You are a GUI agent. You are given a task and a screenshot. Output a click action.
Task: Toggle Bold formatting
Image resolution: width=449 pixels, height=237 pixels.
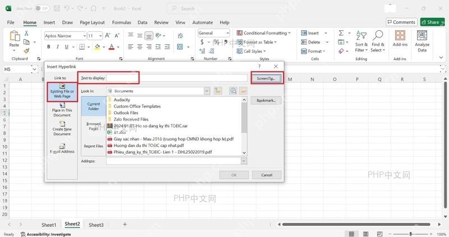tap(49, 47)
